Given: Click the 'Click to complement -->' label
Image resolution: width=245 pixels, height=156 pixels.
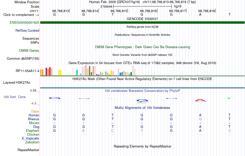Looking at the screenshot, I should tap(21, 15).
